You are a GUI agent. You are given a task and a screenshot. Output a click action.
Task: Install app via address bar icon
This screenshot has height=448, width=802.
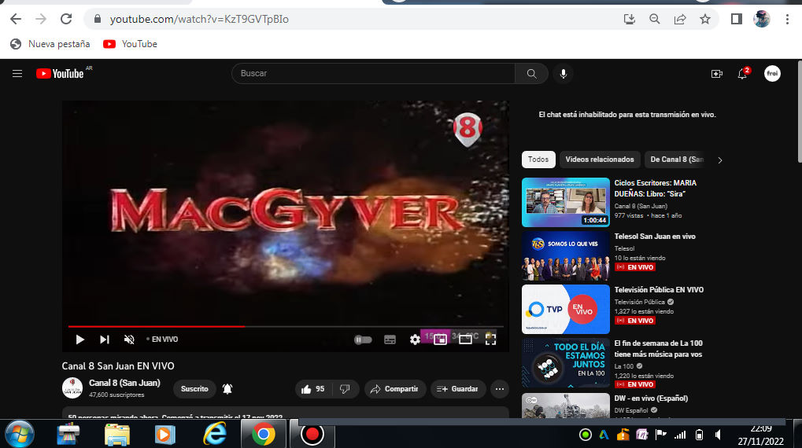(629, 19)
